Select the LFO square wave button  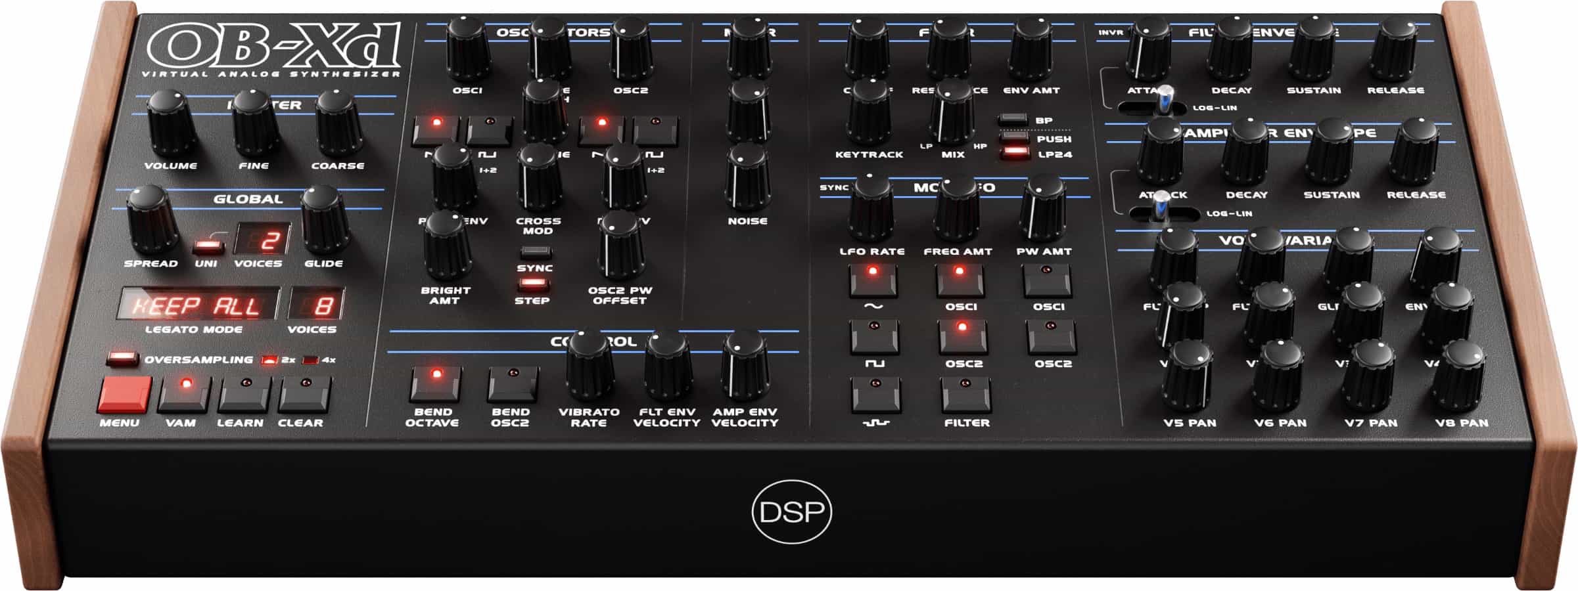874,336
